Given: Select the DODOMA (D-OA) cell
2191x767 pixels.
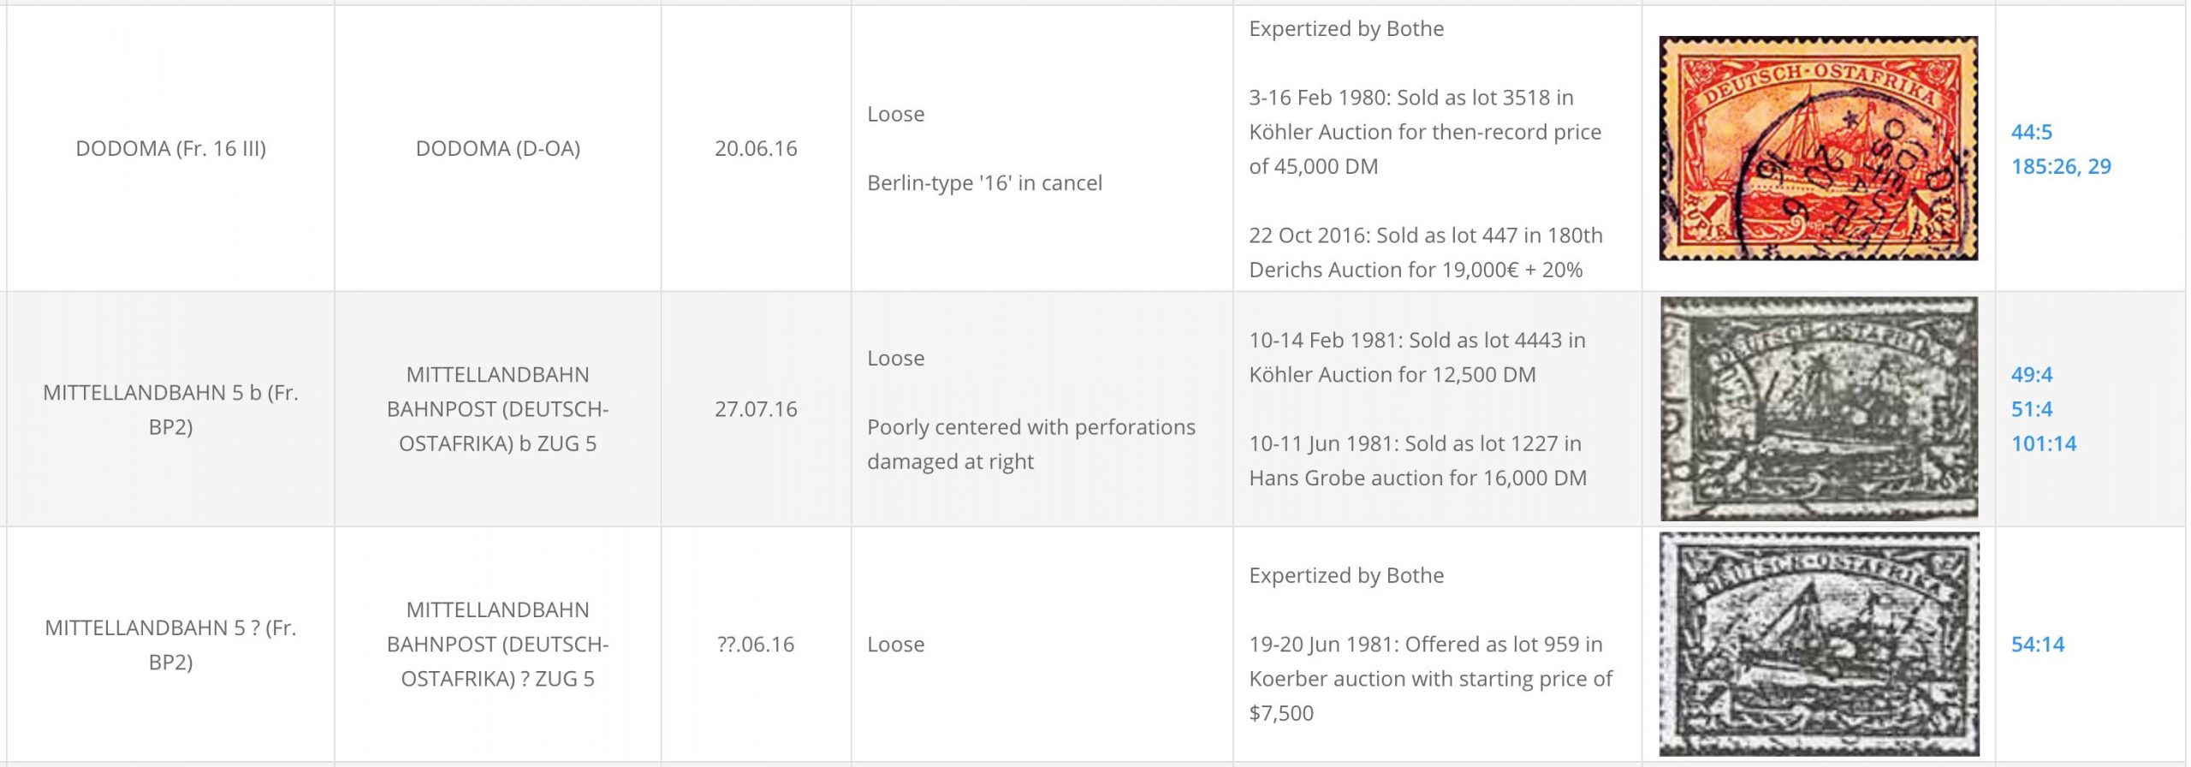Looking at the screenshot, I should tap(498, 148).
